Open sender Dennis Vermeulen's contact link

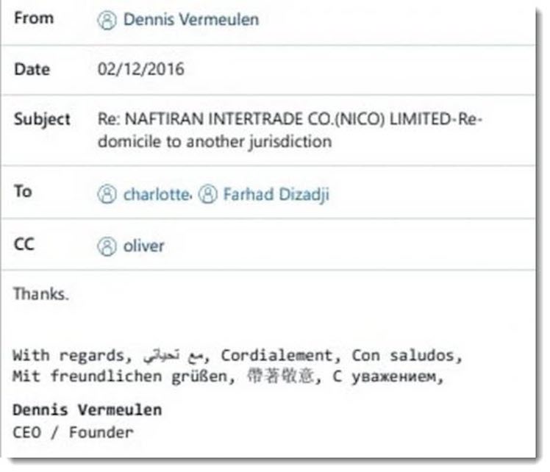click(x=191, y=19)
